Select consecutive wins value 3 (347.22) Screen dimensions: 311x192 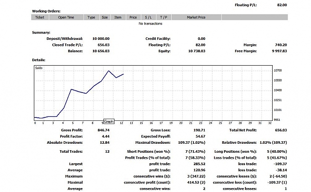tap(196, 176)
